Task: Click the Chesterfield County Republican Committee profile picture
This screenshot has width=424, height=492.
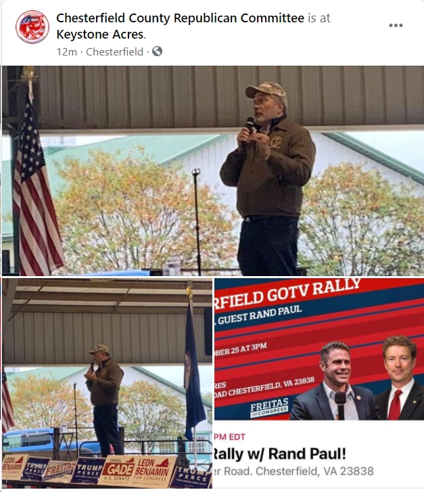Action: coord(32,26)
